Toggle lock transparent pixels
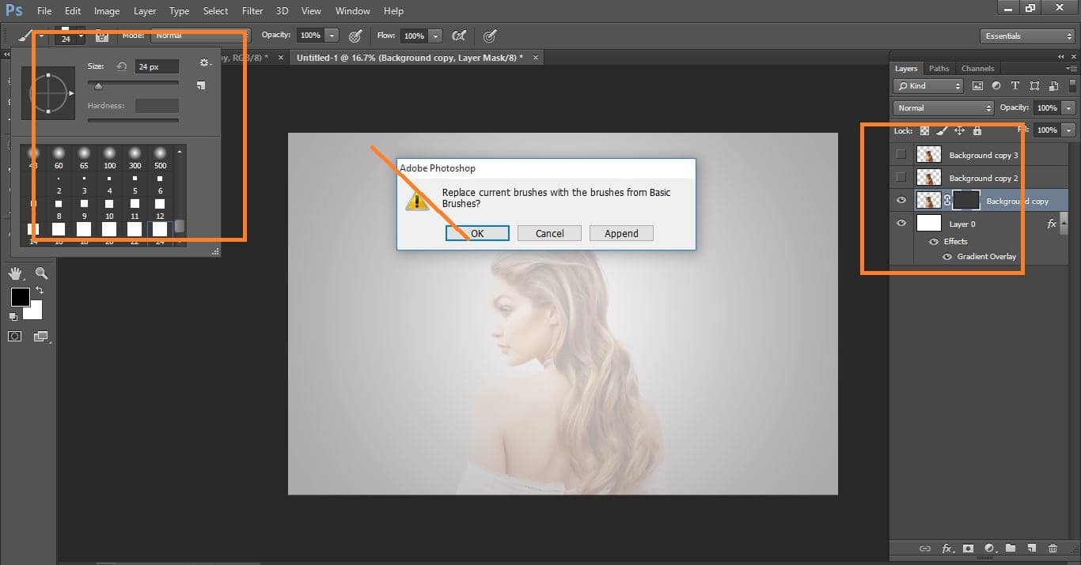This screenshot has width=1081, height=565. tap(924, 130)
